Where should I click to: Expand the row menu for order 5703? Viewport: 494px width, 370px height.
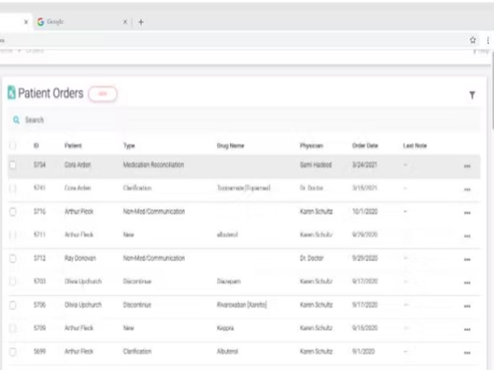[x=467, y=282]
